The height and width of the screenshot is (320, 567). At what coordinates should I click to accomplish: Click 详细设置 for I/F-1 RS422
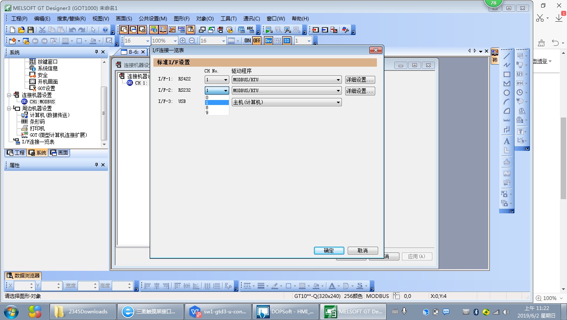point(360,80)
